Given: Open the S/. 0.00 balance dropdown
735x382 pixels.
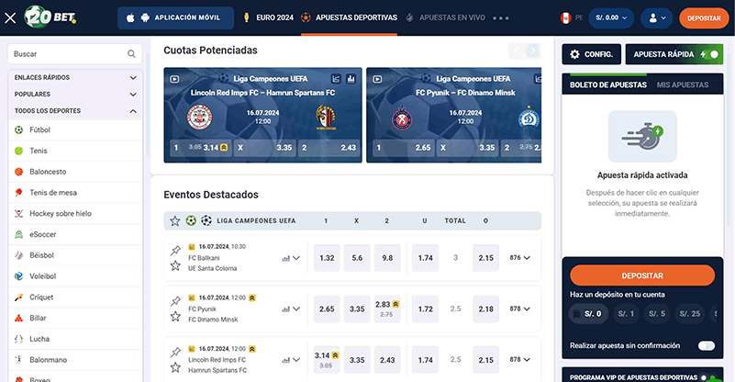Looking at the screenshot, I should 611,17.
